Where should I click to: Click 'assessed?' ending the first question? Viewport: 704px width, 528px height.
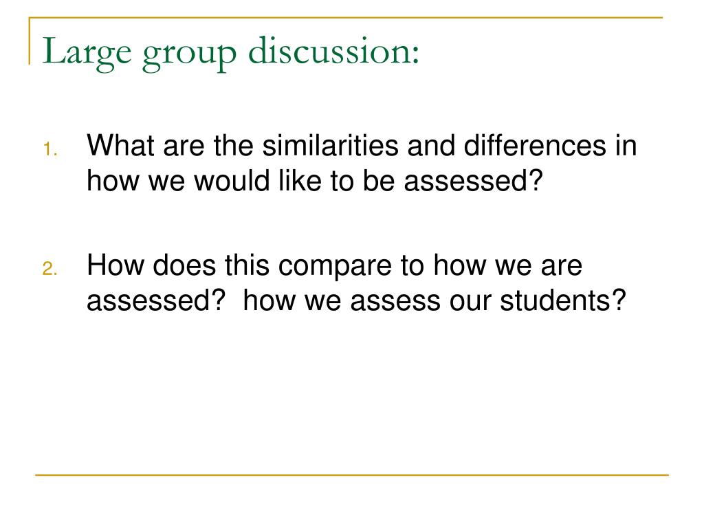coord(474,181)
